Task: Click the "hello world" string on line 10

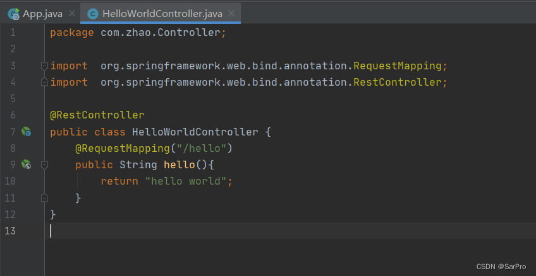Action: click(186, 181)
